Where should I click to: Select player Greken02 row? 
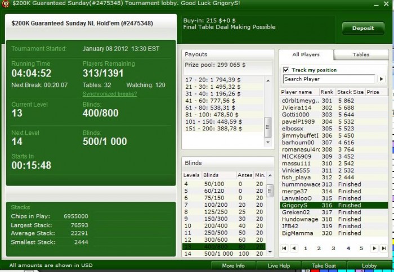[x=334, y=212]
